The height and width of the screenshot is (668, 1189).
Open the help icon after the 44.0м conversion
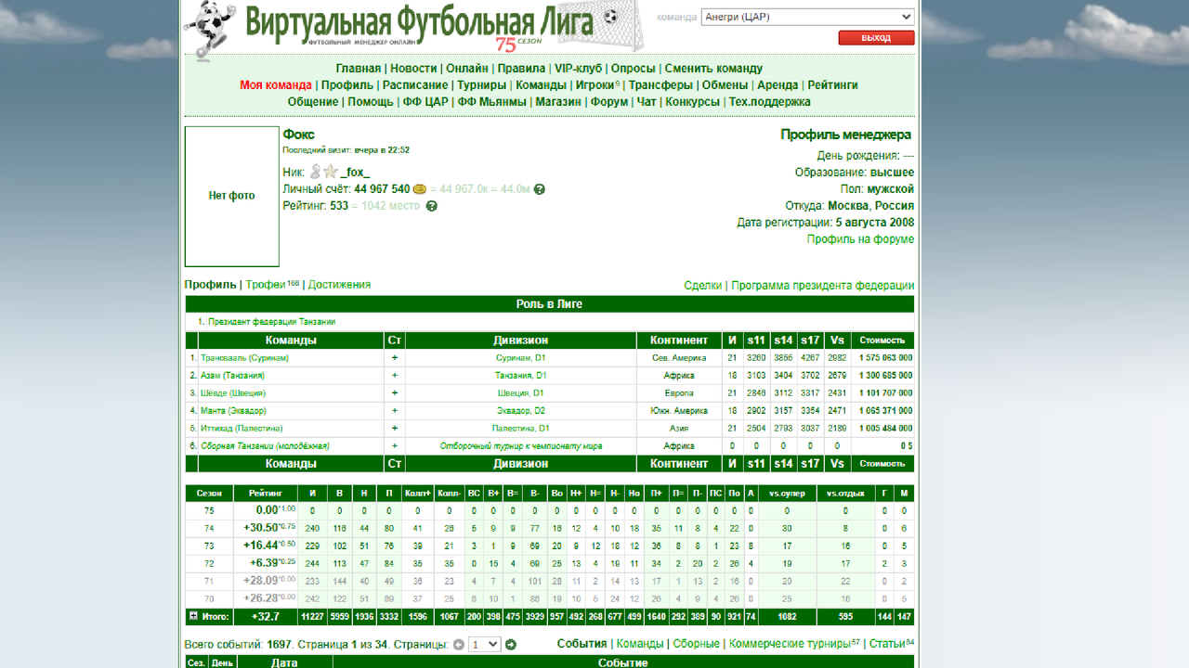(x=539, y=188)
